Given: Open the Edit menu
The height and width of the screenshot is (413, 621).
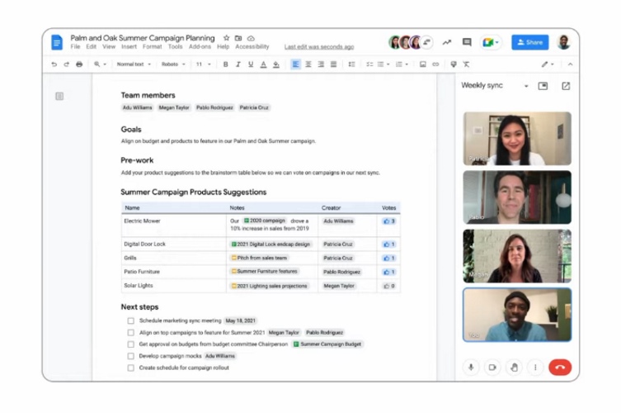Looking at the screenshot, I should click(x=91, y=47).
